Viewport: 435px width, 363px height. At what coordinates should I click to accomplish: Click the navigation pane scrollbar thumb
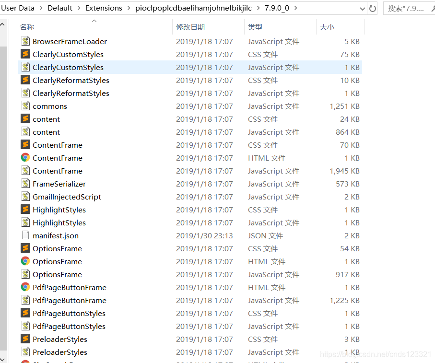tap(3, 198)
